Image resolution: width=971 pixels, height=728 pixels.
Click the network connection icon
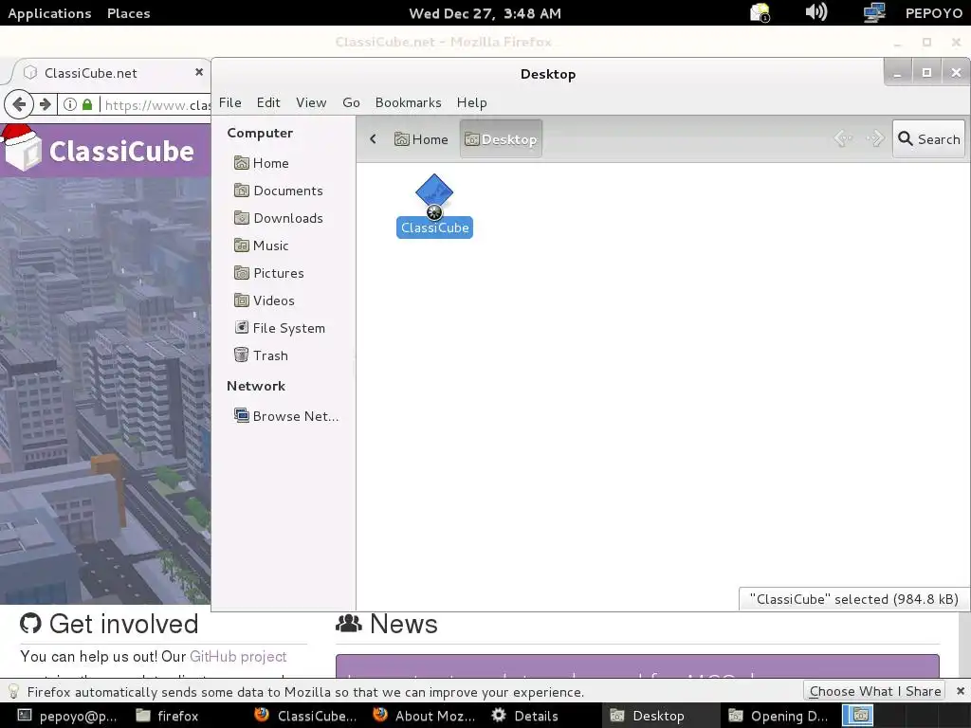coord(873,12)
